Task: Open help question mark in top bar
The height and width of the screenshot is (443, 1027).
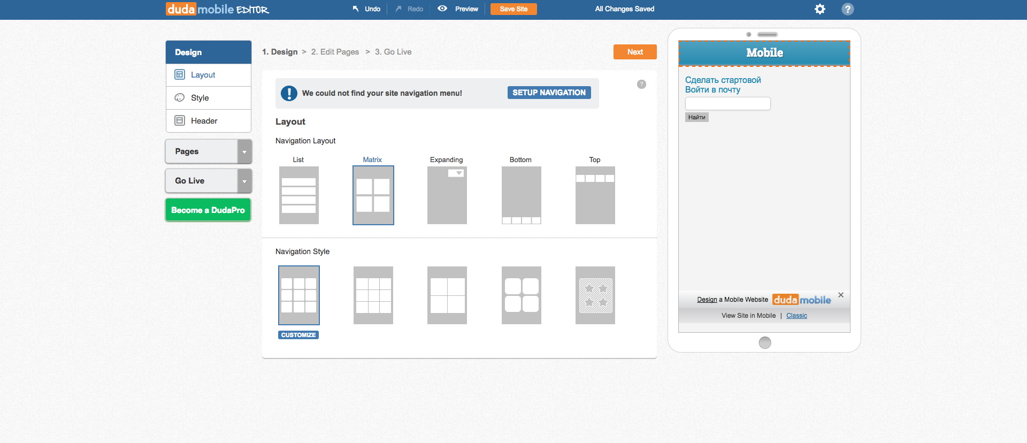Action: [x=847, y=9]
